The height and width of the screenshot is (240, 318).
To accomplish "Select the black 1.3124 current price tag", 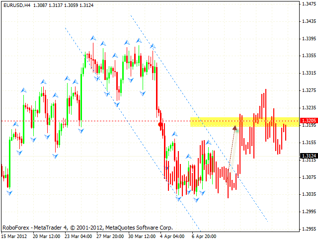I will point(309,156).
